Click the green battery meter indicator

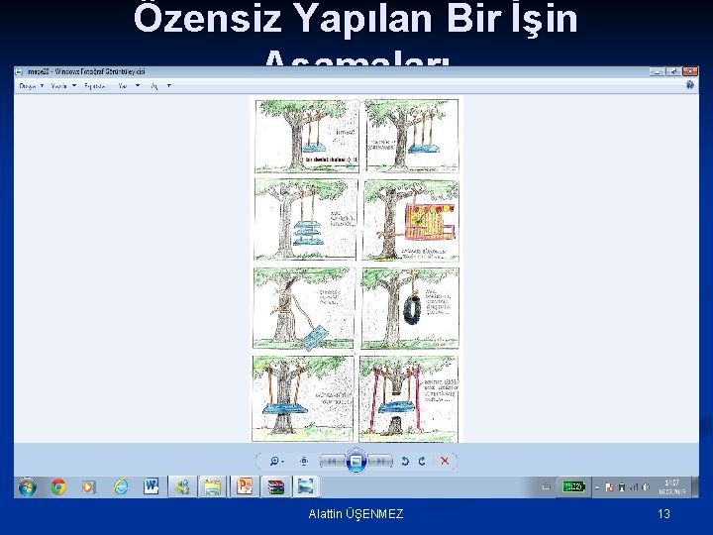[x=573, y=487]
